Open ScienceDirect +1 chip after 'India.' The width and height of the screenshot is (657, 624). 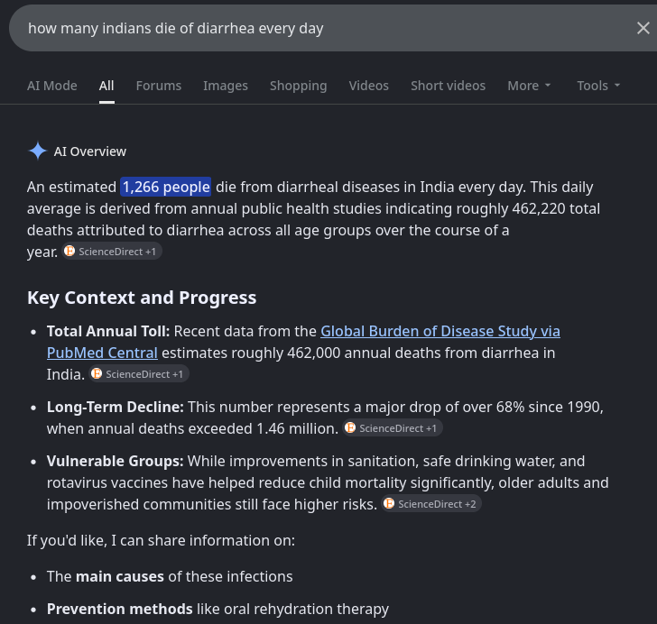coord(139,374)
